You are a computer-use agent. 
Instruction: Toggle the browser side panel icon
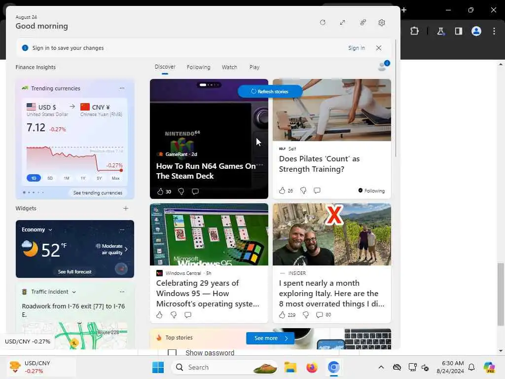coord(458,31)
